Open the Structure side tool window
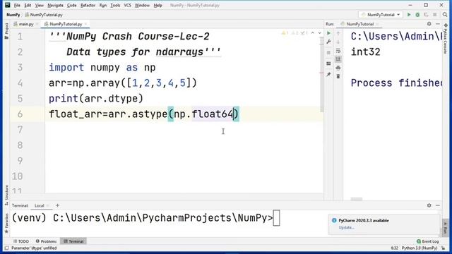Viewport: 452px width, 254px height. (x=6, y=195)
